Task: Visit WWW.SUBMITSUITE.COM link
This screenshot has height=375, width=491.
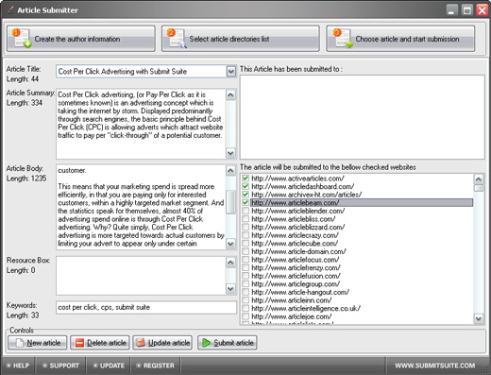Action: point(435,366)
